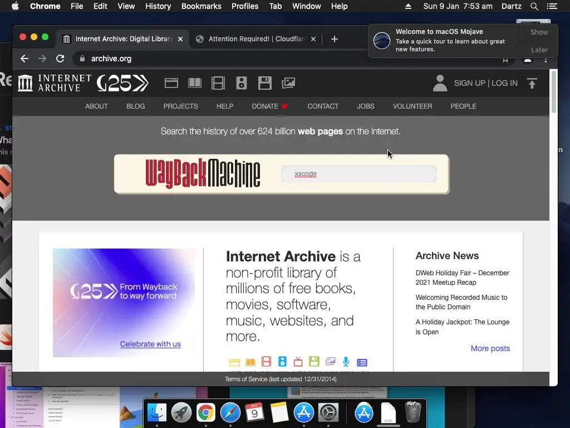Click BLOG in the Archive navigation
This screenshot has width=570, height=428.
tap(136, 106)
